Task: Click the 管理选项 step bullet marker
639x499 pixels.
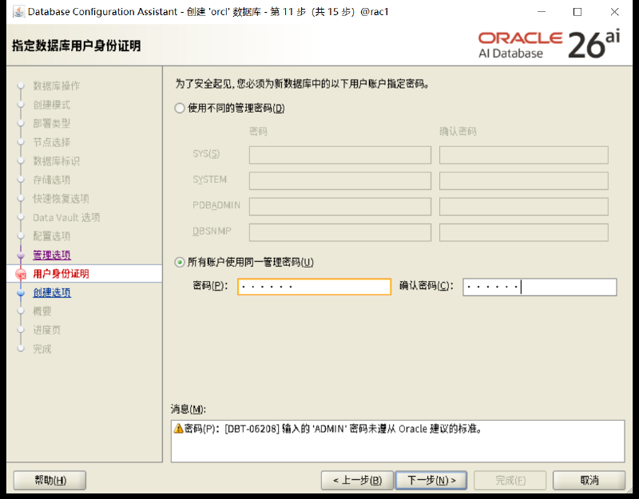Action: (21, 255)
